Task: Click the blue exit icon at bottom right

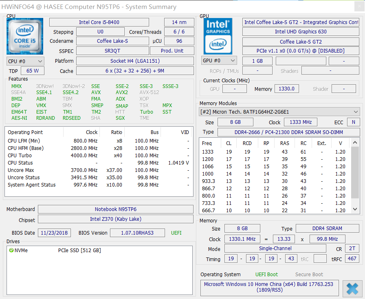Action: point(352,289)
